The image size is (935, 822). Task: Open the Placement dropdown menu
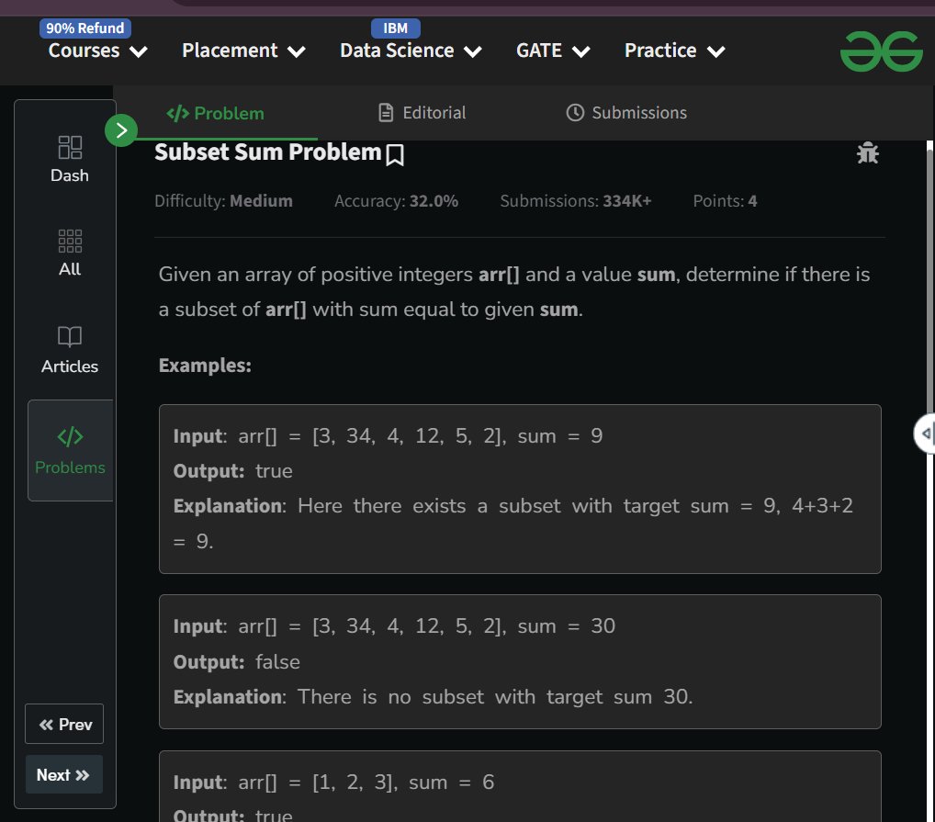[x=243, y=51]
